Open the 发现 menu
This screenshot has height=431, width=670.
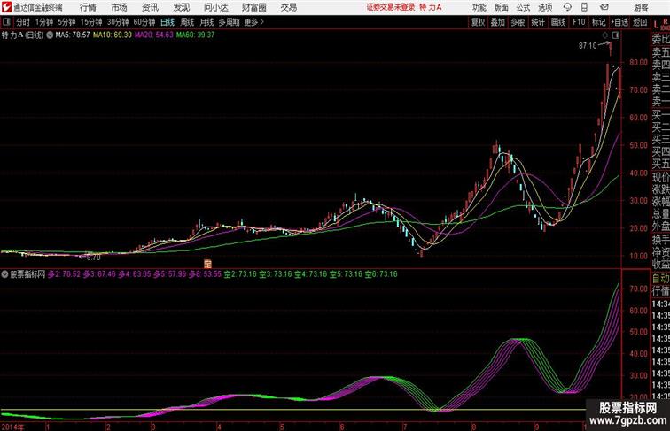[x=181, y=7]
